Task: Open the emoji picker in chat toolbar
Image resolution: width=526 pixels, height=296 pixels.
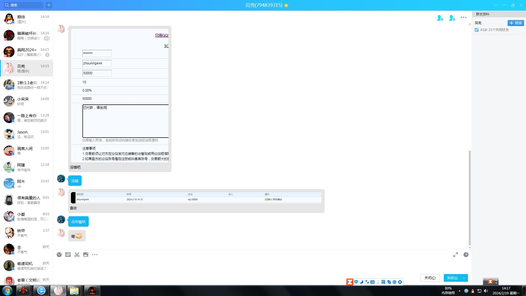Action: coord(59,255)
